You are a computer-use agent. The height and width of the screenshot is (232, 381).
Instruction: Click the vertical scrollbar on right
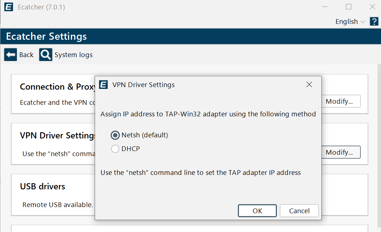point(379,148)
